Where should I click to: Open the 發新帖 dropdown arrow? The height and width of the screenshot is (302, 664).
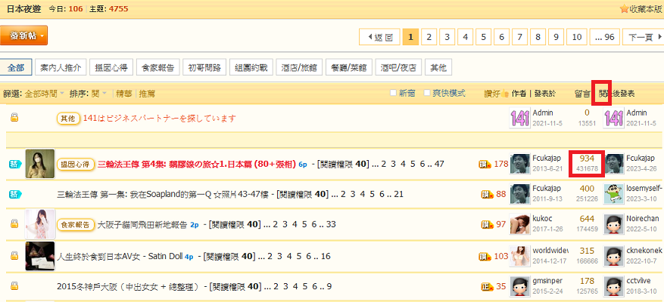point(43,35)
